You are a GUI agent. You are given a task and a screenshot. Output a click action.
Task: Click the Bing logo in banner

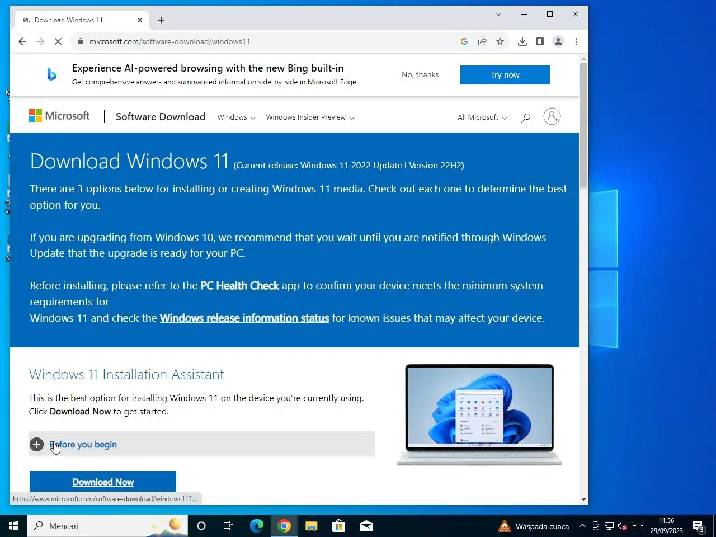click(x=51, y=74)
